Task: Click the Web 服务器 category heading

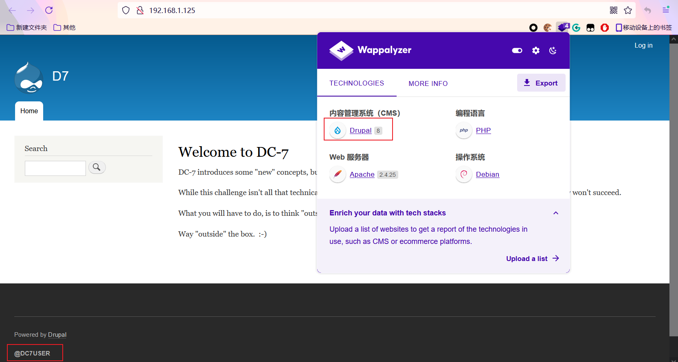Action: 349,157
